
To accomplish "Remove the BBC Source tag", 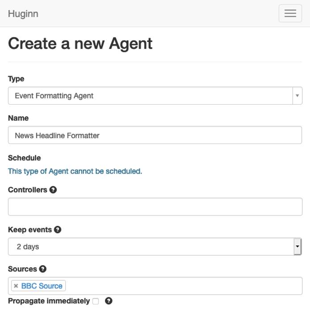I will 16,286.
